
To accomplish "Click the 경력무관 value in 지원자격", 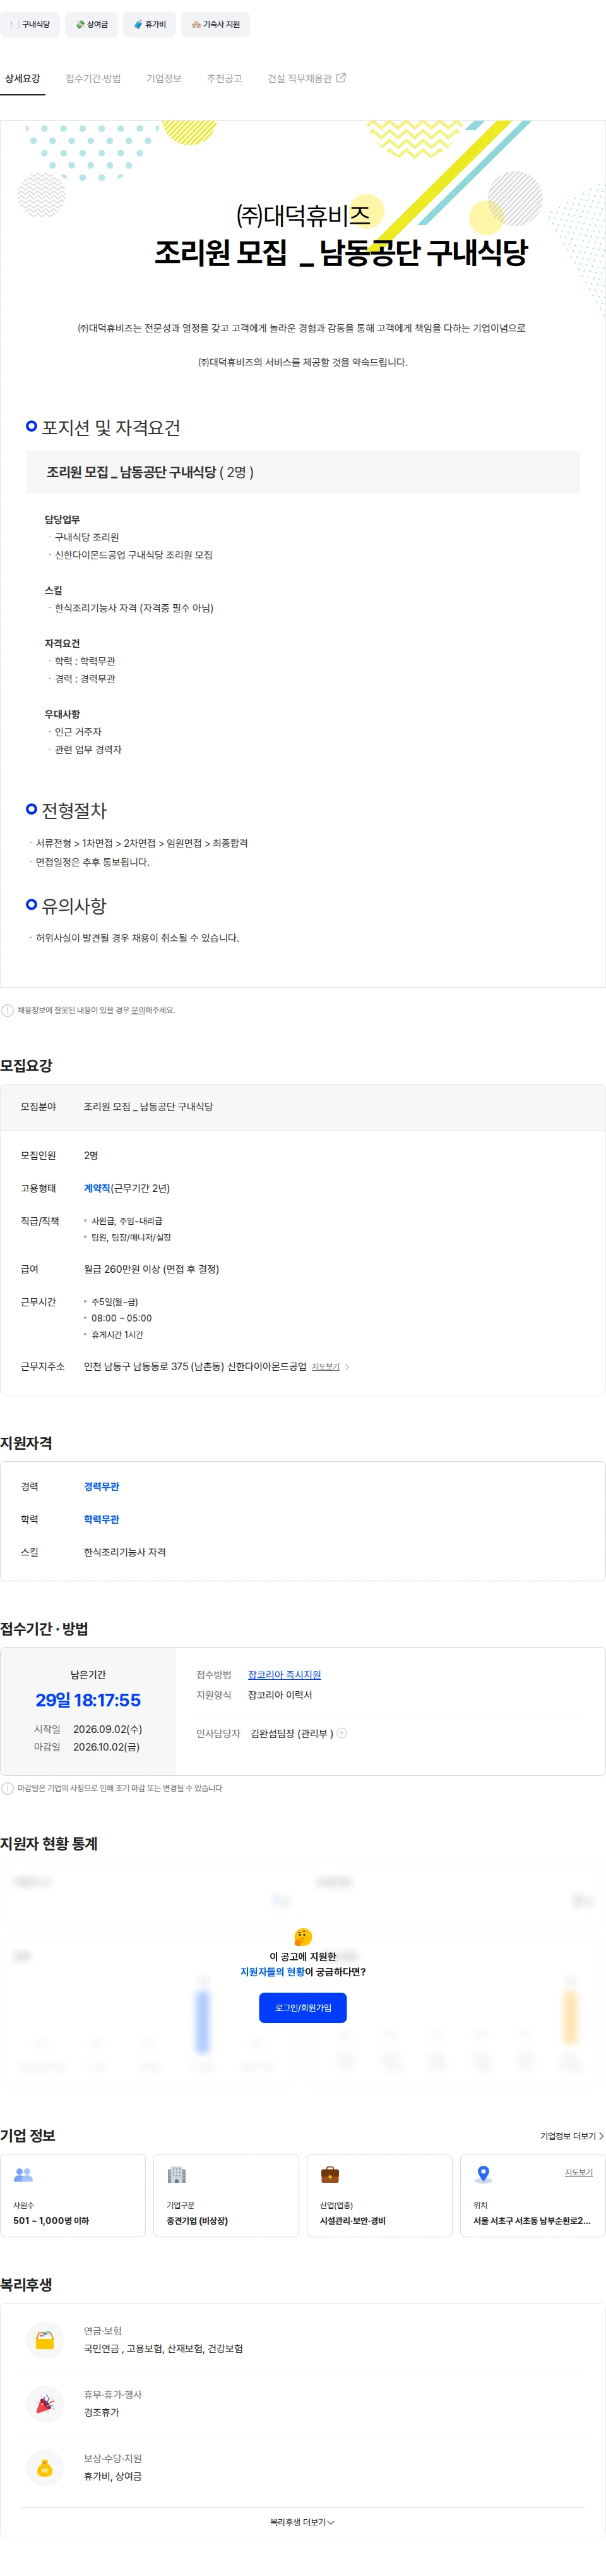I will [x=102, y=1486].
